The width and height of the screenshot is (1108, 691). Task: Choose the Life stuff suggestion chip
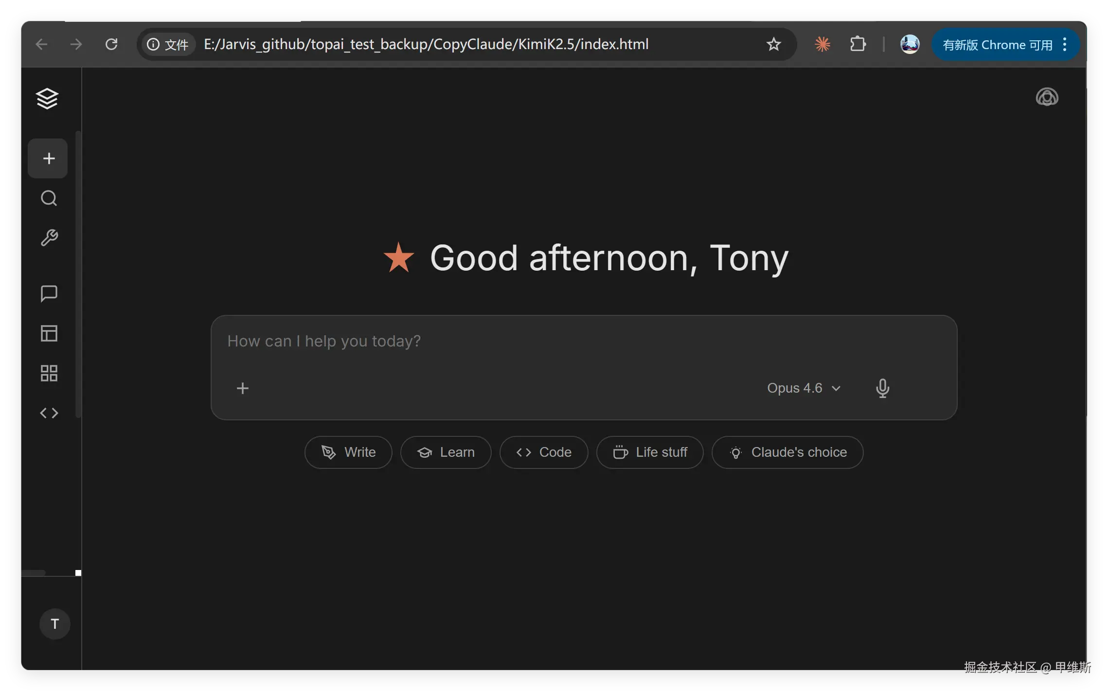650,452
